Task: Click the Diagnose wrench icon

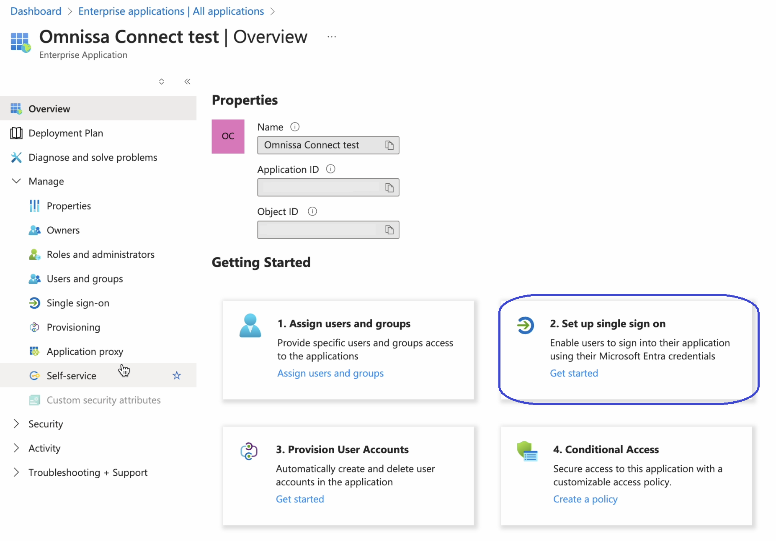Action: click(x=16, y=157)
